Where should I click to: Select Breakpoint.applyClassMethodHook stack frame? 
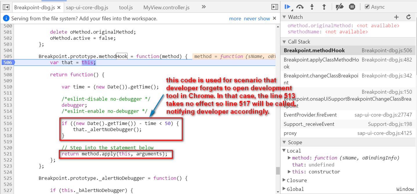[x=348, y=63]
